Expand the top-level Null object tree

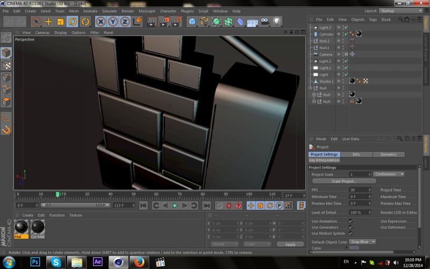click(311, 88)
